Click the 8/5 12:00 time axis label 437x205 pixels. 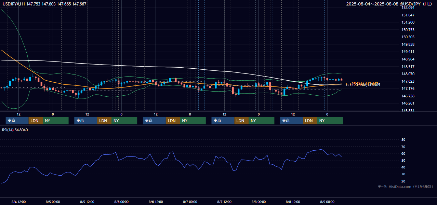[87, 202]
